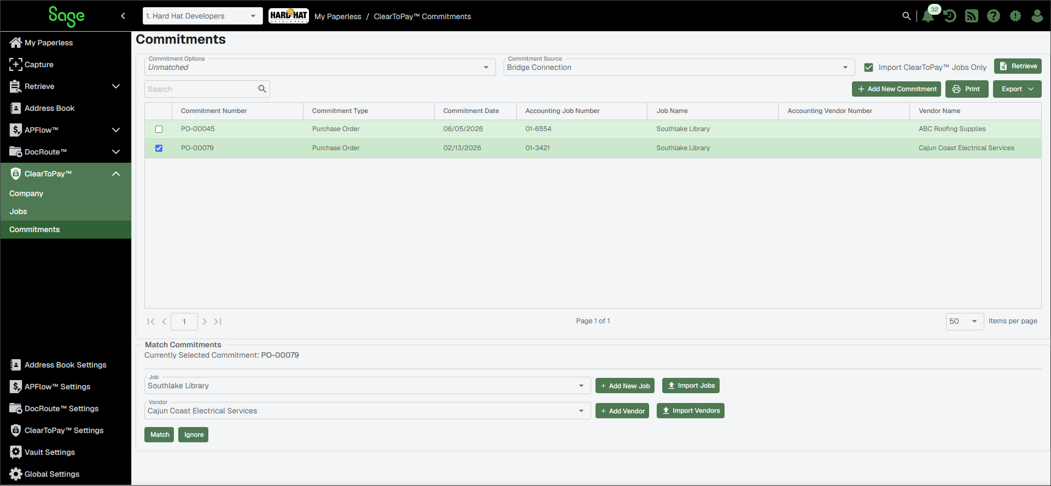Open APFlow Settings
The image size is (1051, 486).
point(66,387)
